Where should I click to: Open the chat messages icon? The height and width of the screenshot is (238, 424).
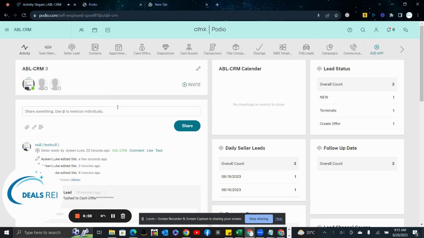coord(405,30)
